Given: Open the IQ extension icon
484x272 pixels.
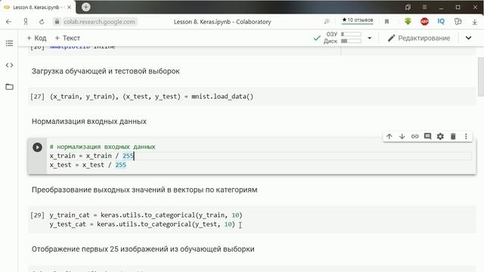Looking at the screenshot, I should pyautogui.click(x=441, y=21).
